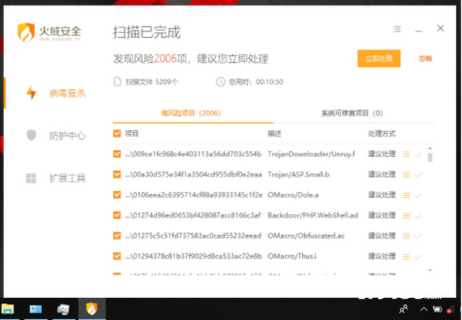Uncheck the 009ce1fc968c4e... row checkbox

point(117,154)
